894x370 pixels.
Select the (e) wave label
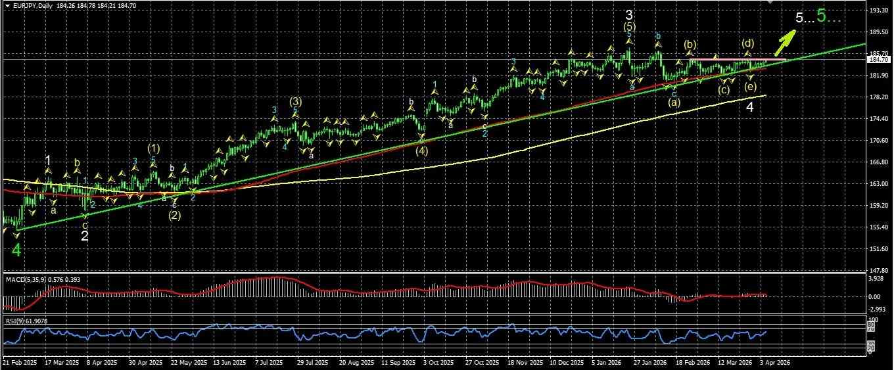(x=750, y=87)
